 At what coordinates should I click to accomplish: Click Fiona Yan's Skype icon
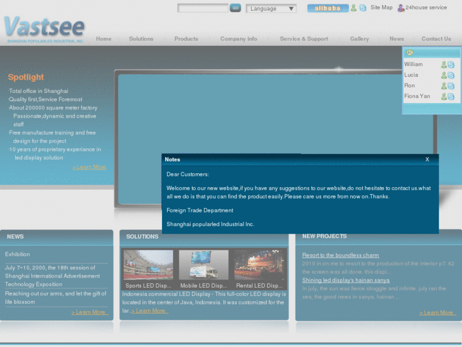(451, 97)
